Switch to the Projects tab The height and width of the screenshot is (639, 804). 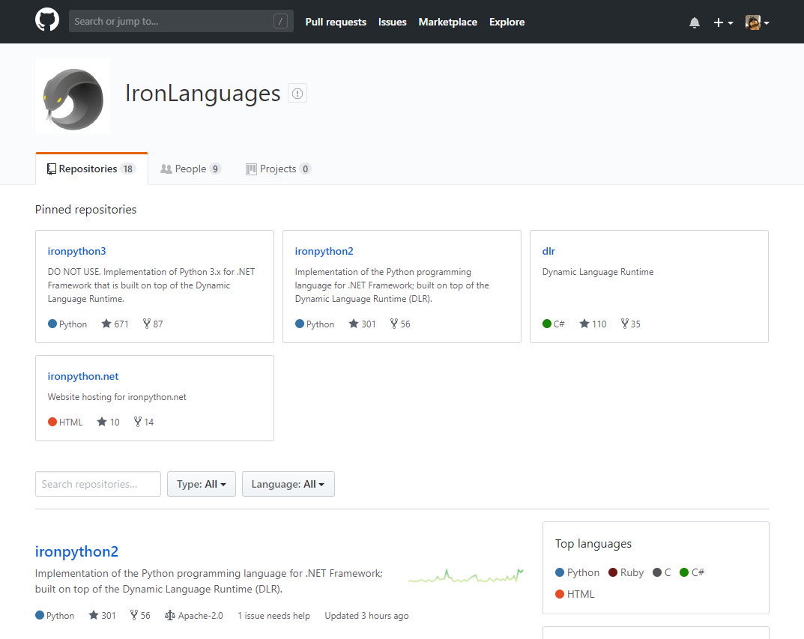tap(278, 169)
